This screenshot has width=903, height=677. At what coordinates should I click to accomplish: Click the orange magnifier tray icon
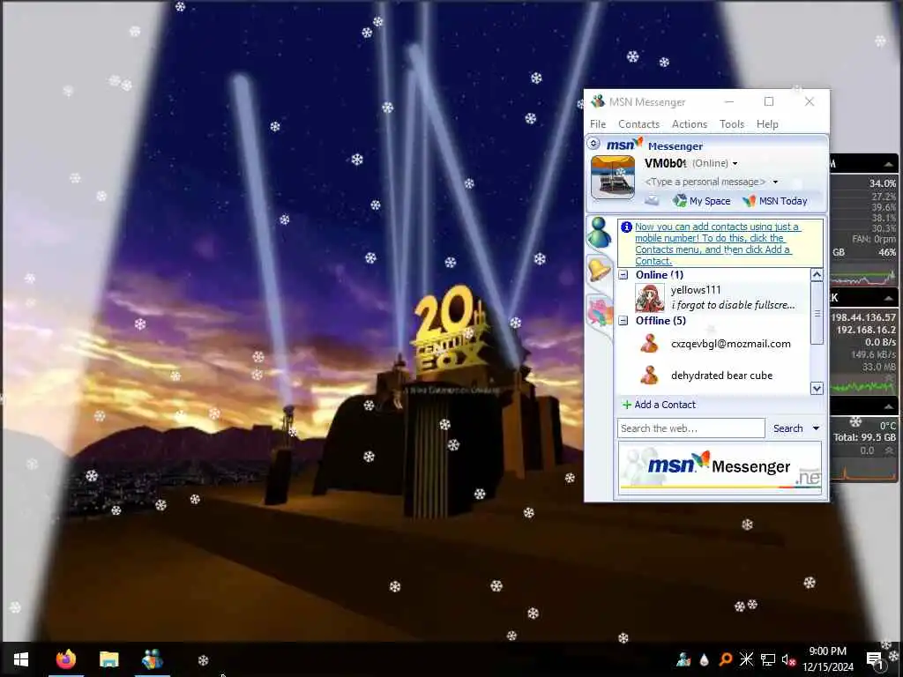726,659
